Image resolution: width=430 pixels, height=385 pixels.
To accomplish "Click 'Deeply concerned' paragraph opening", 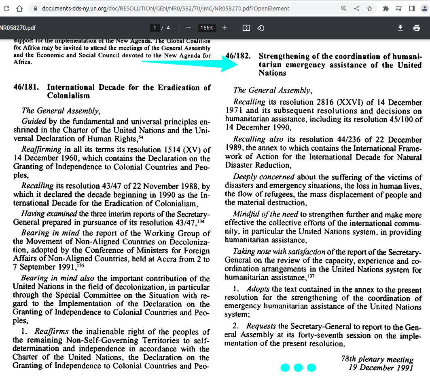I will click(x=263, y=177).
